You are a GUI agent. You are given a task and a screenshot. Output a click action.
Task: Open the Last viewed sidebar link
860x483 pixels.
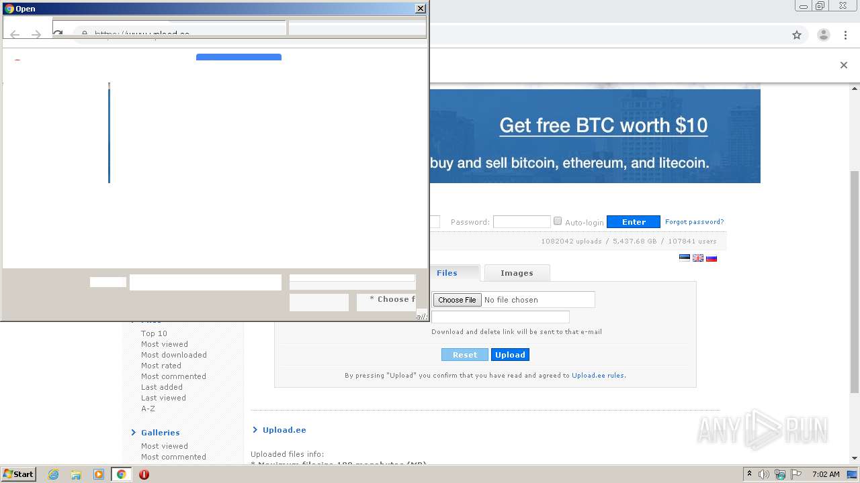tap(163, 398)
